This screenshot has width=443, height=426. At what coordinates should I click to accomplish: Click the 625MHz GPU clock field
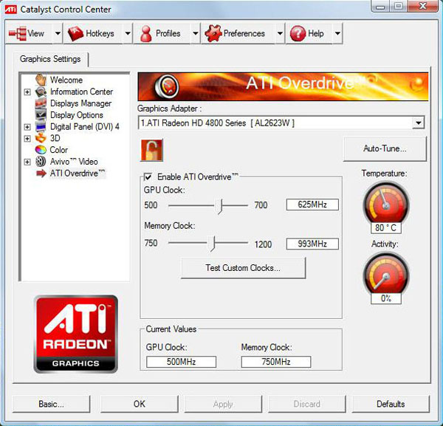click(x=312, y=205)
